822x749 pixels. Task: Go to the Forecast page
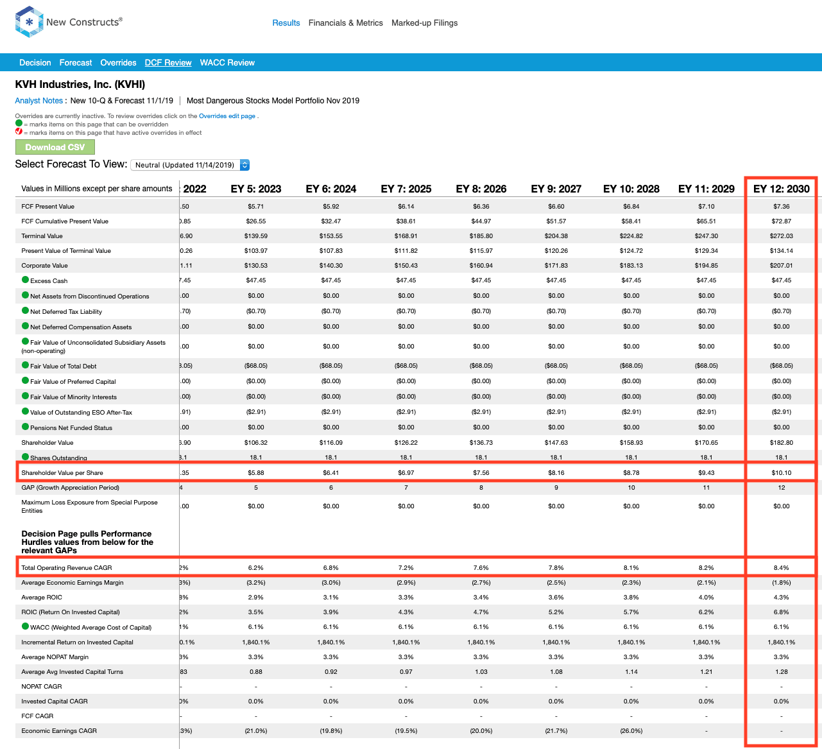76,63
